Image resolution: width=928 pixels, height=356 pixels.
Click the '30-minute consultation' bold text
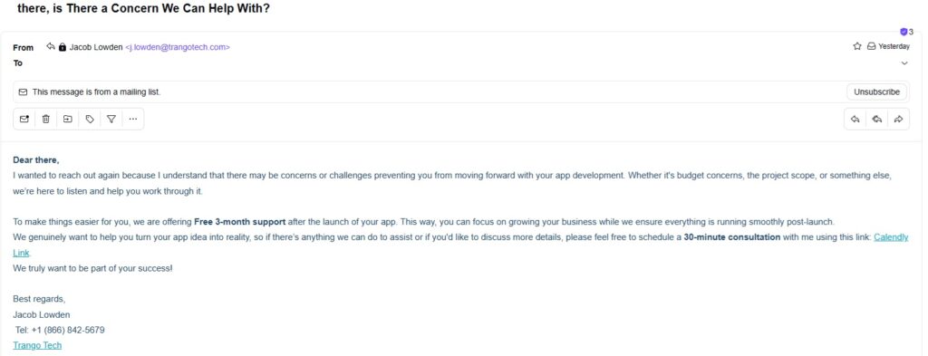[732, 237]
